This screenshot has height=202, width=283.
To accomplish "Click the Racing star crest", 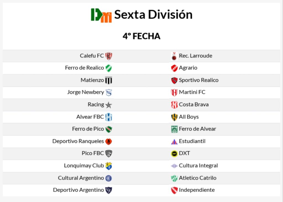I will (x=109, y=105).
